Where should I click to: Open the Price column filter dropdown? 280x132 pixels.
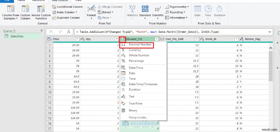point(77,39)
